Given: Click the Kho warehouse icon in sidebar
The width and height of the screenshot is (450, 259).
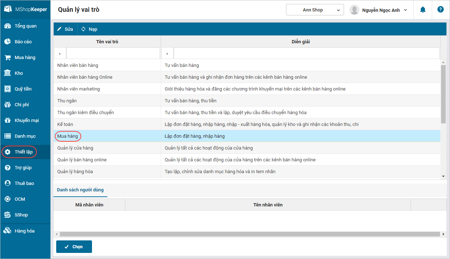Looking at the screenshot, I should tap(7, 73).
